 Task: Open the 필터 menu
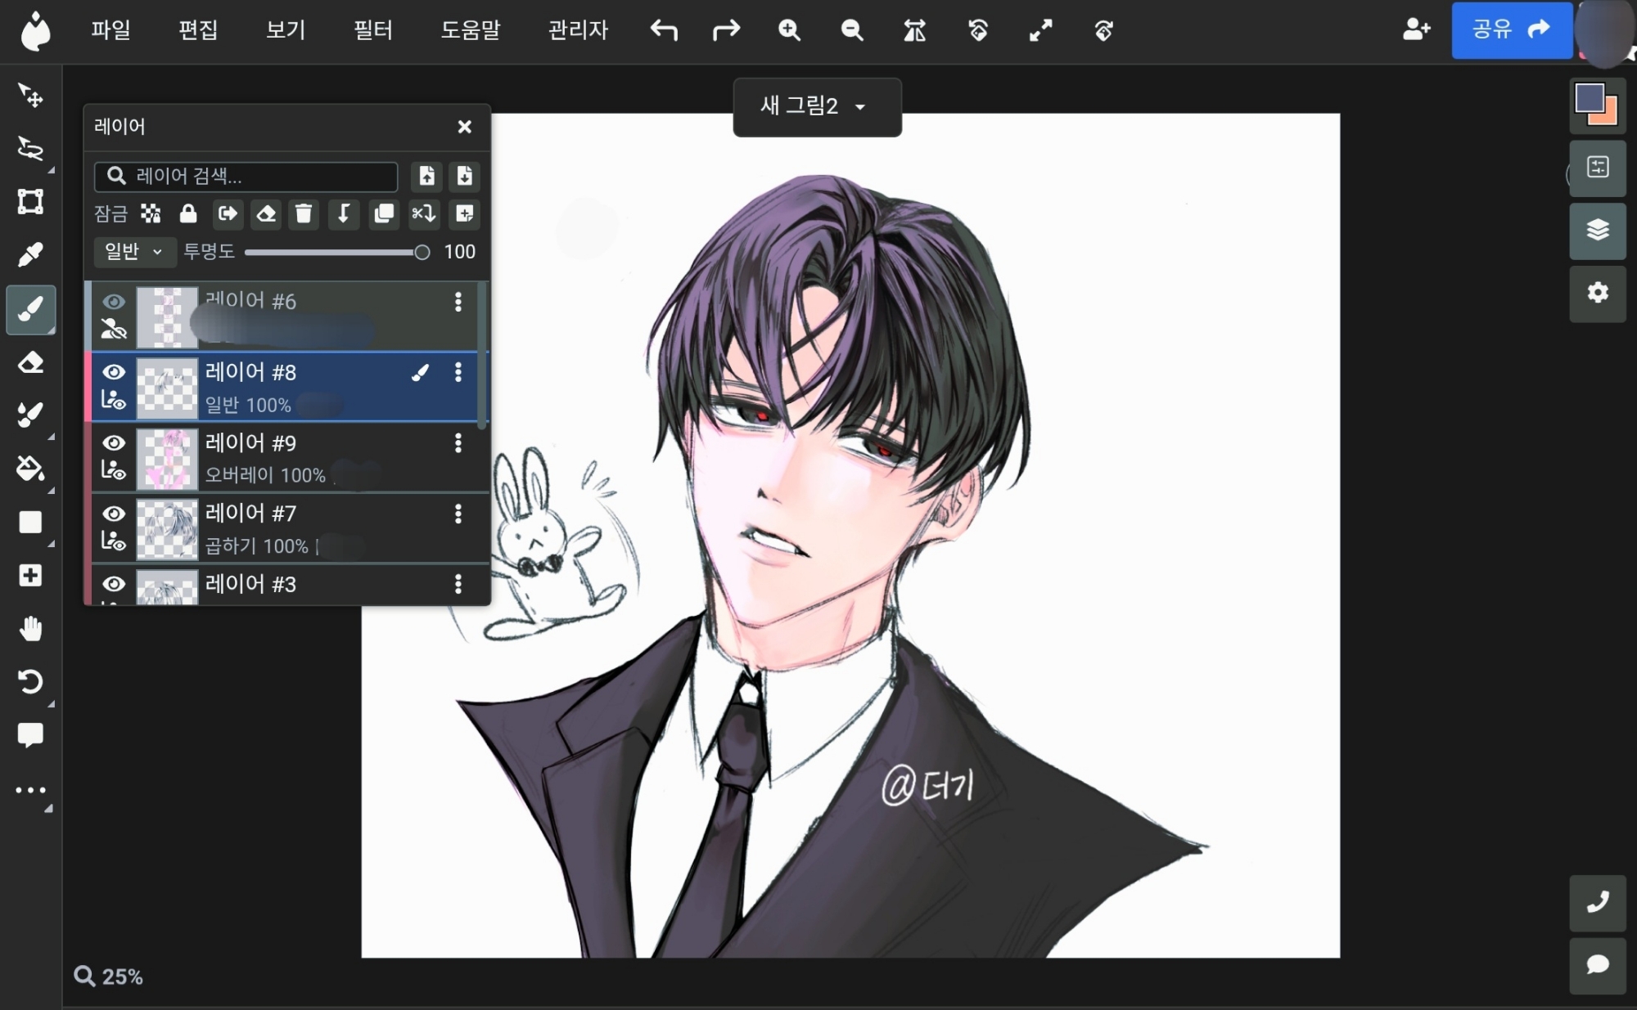coord(372,31)
